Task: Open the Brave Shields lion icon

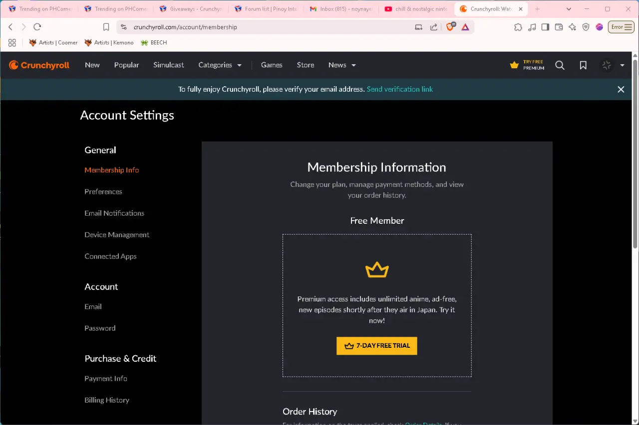Action: (450, 27)
